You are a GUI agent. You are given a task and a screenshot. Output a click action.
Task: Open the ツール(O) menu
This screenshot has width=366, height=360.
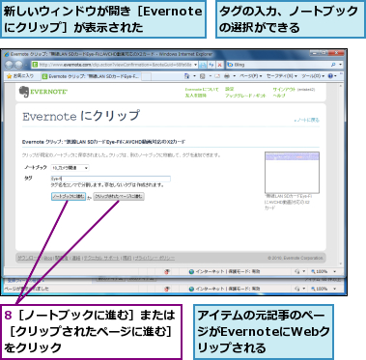tap(313, 76)
